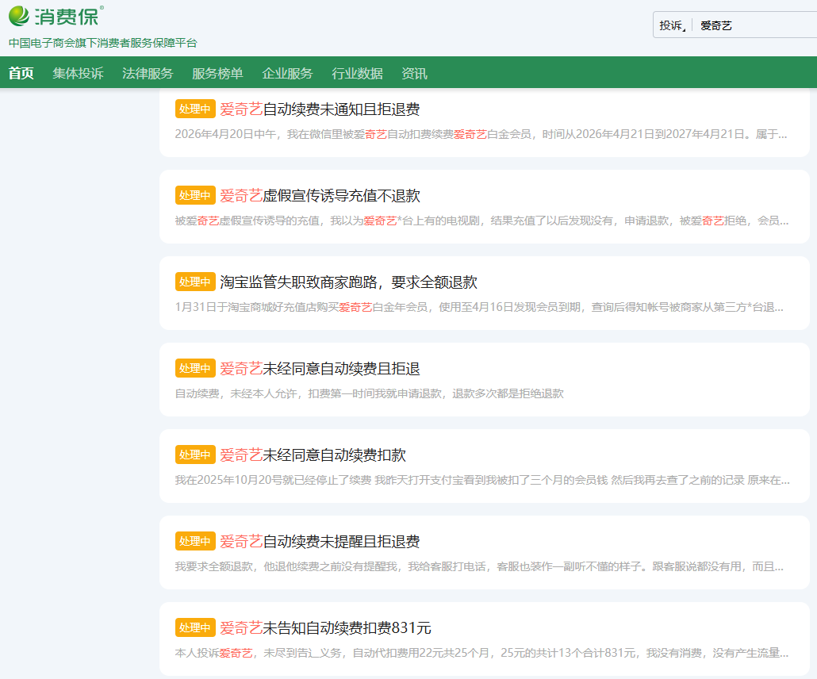This screenshot has width=817, height=679.
Task: Open 企业服务 in the navigation bar
Action: [287, 73]
